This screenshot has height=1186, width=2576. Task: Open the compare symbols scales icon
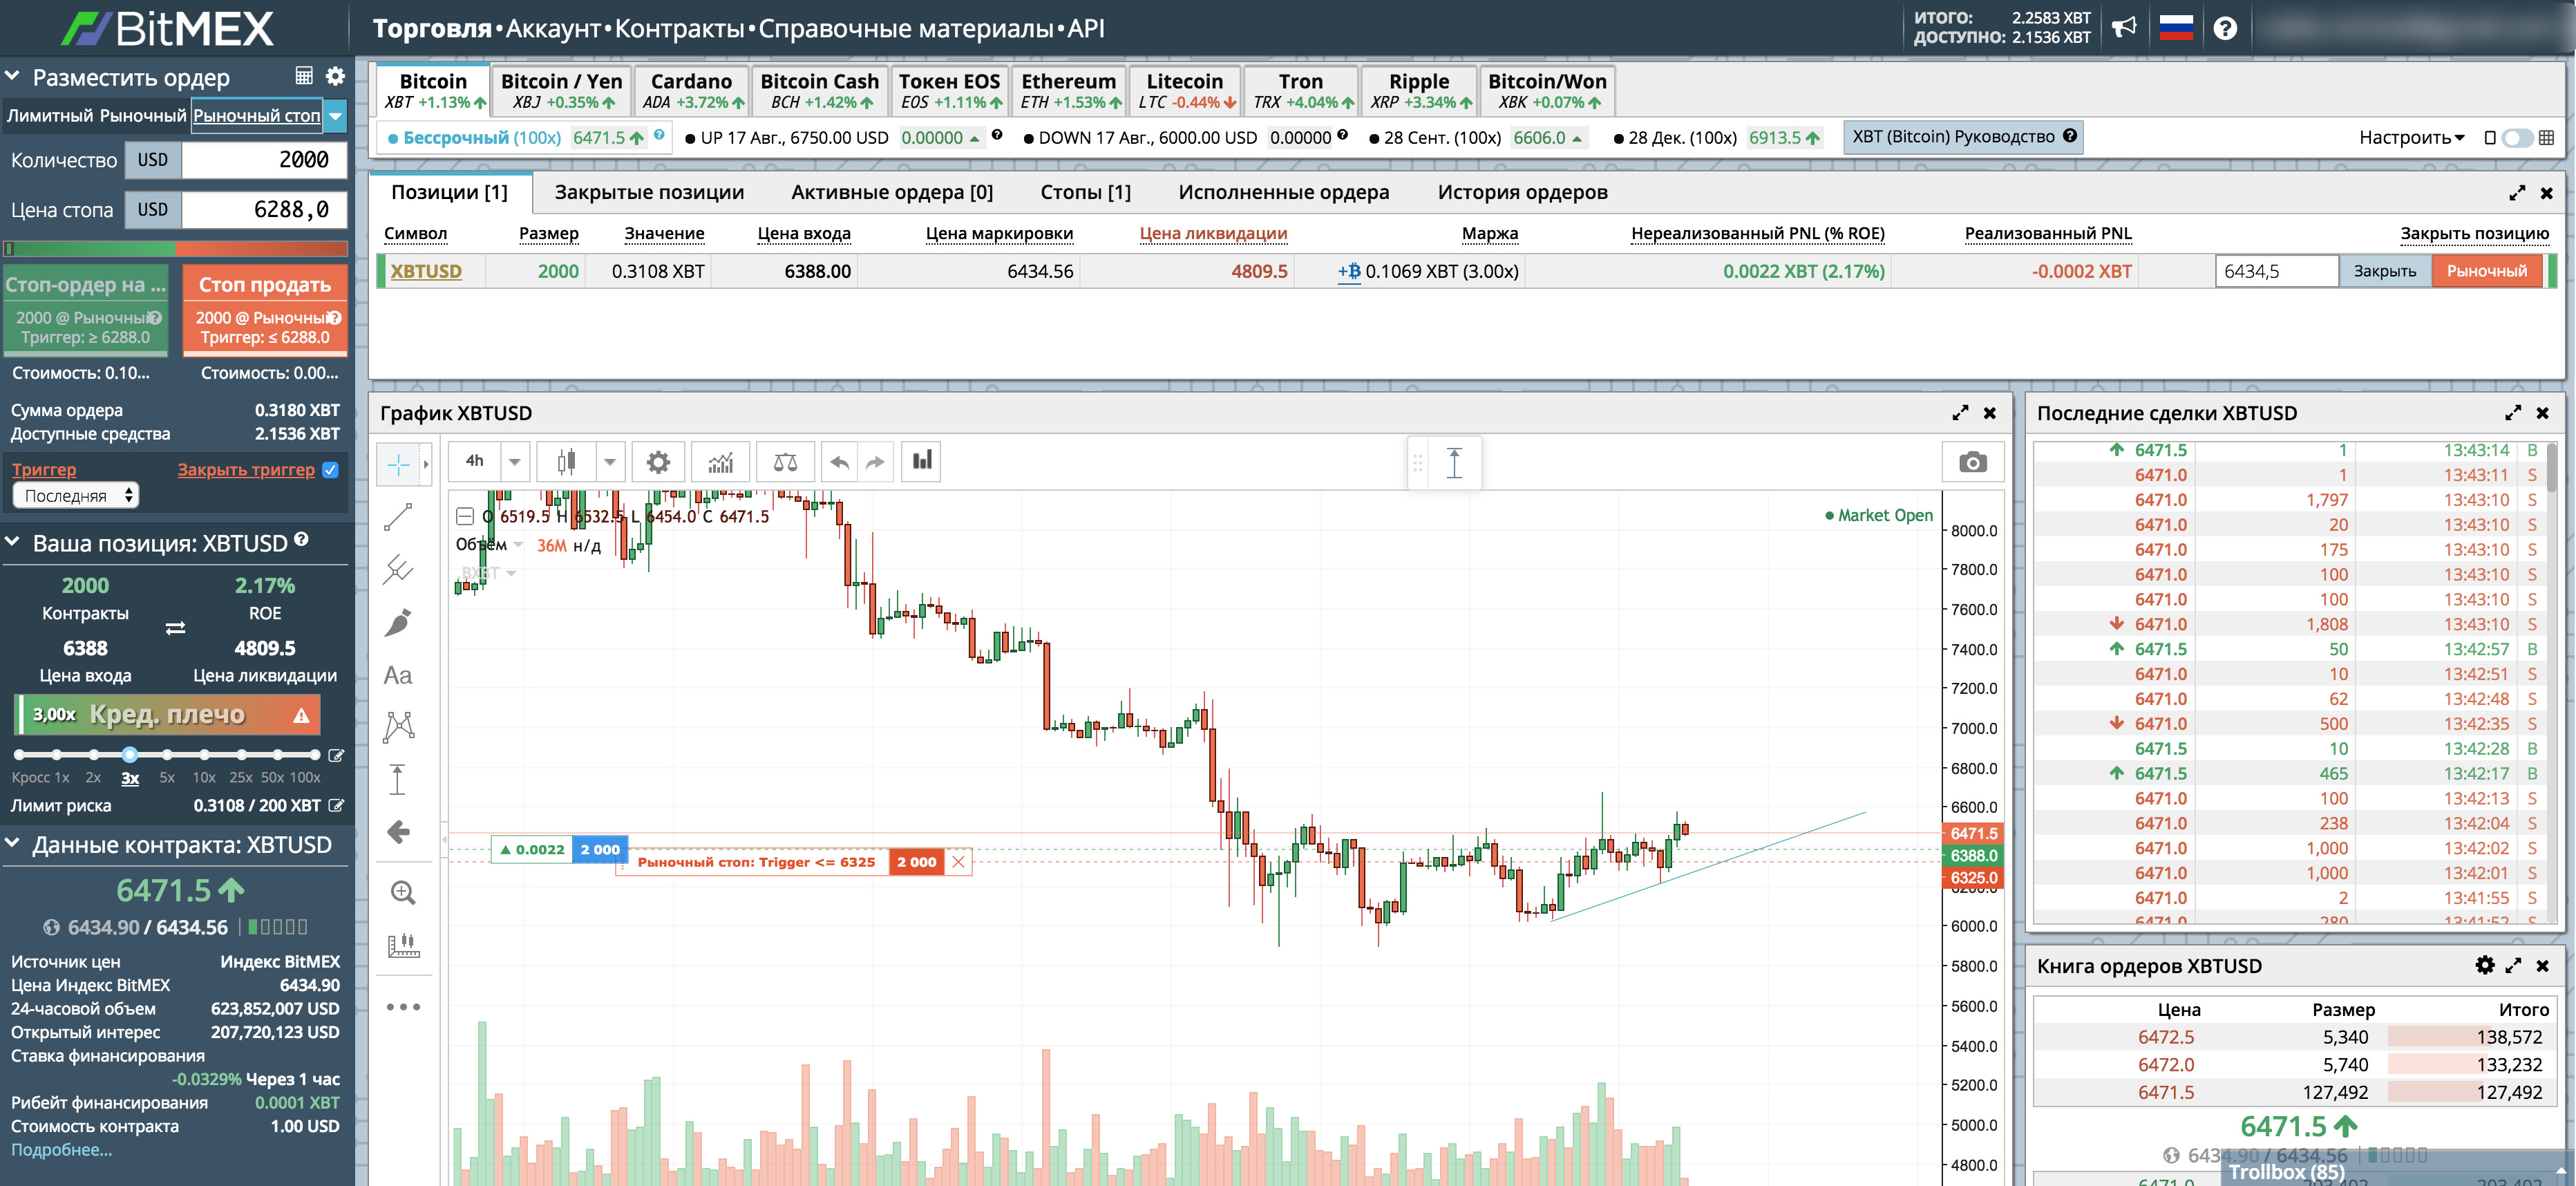click(785, 462)
